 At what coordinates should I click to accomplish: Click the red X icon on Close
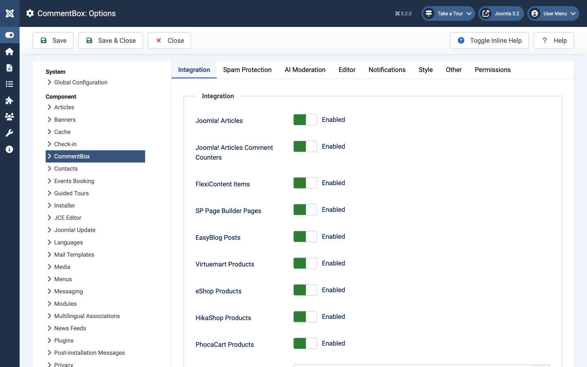(159, 40)
